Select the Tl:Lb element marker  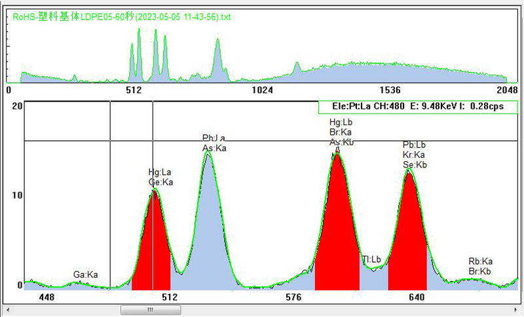pyautogui.click(x=371, y=260)
